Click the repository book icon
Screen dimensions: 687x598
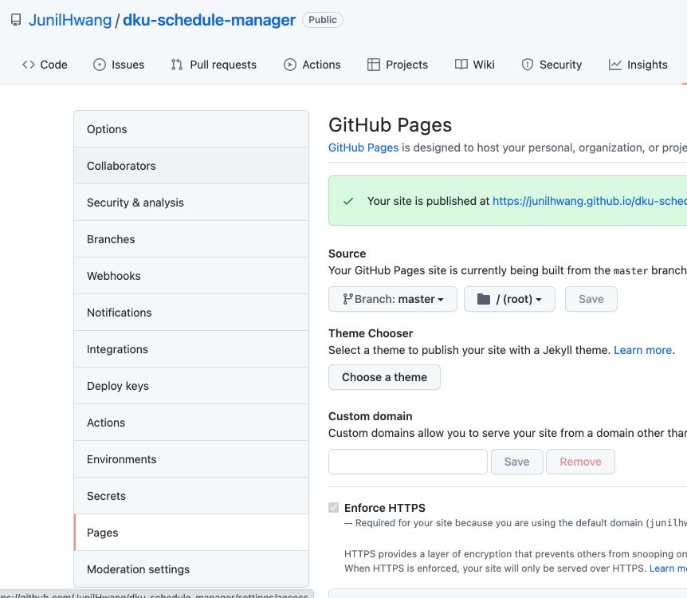tap(16, 20)
